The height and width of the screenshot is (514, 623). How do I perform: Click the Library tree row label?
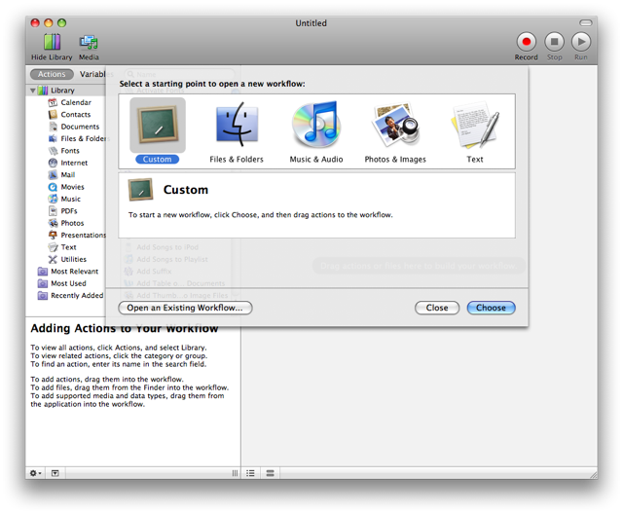click(x=62, y=91)
